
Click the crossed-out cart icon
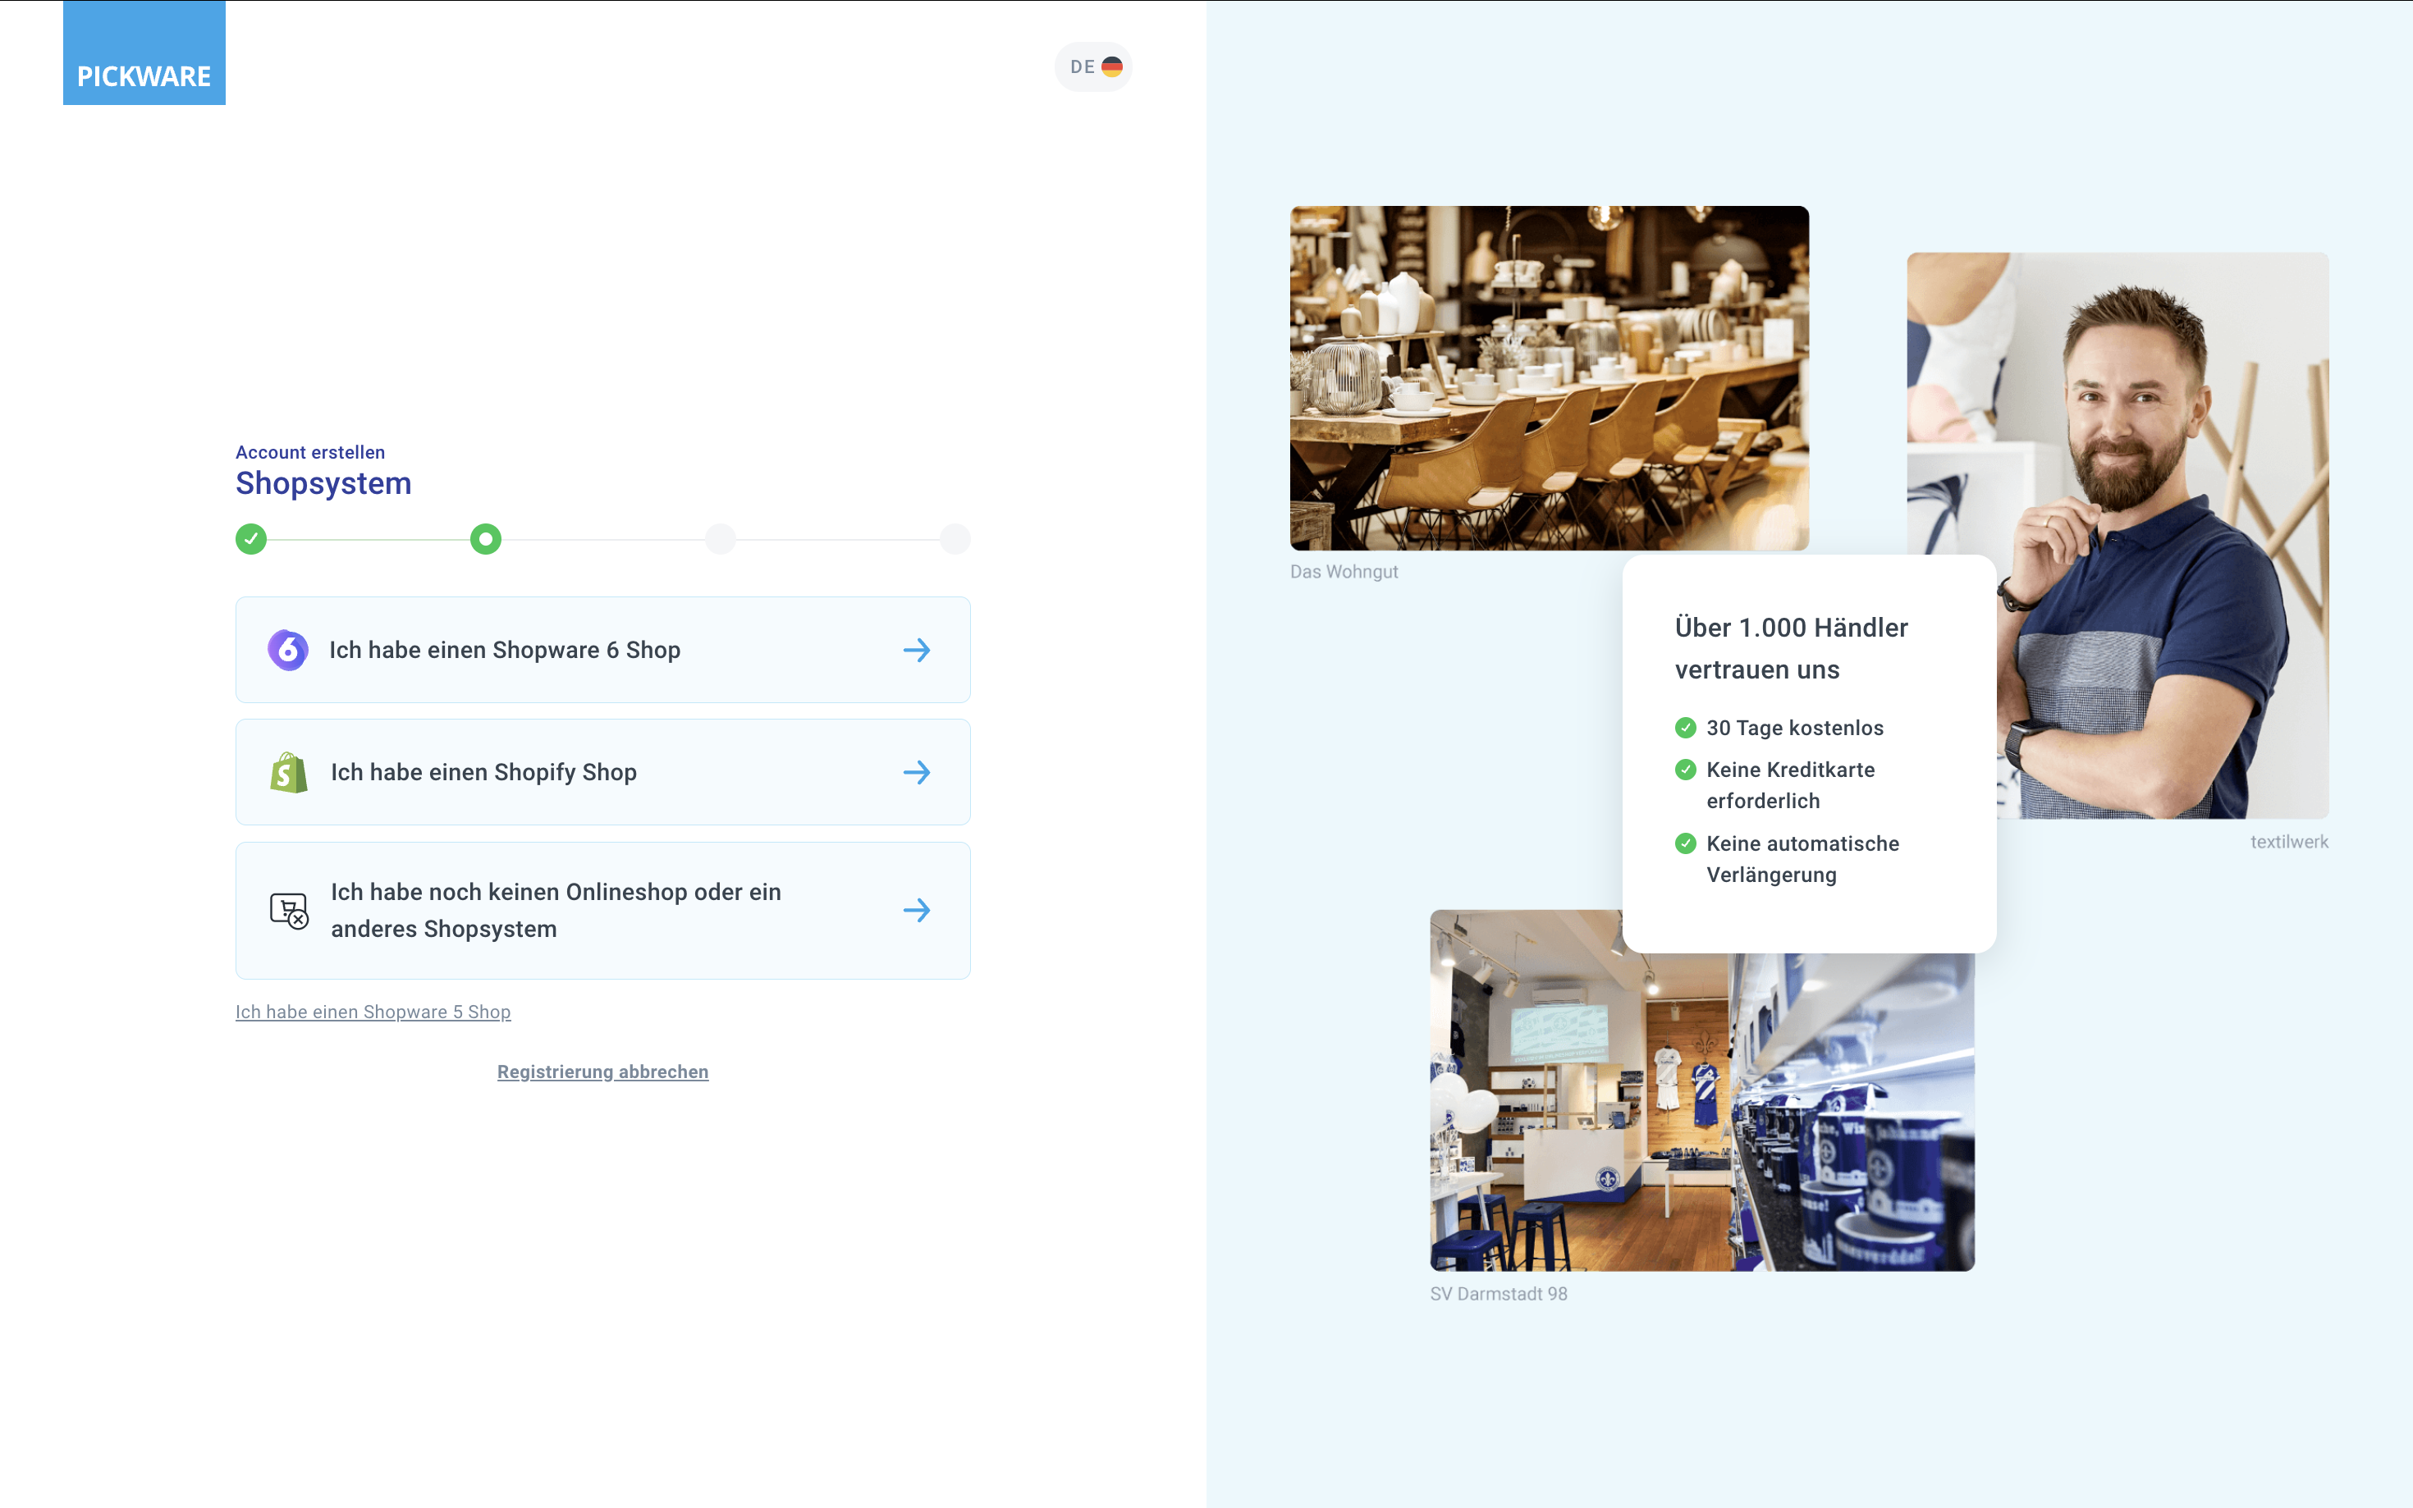(289, 911)
